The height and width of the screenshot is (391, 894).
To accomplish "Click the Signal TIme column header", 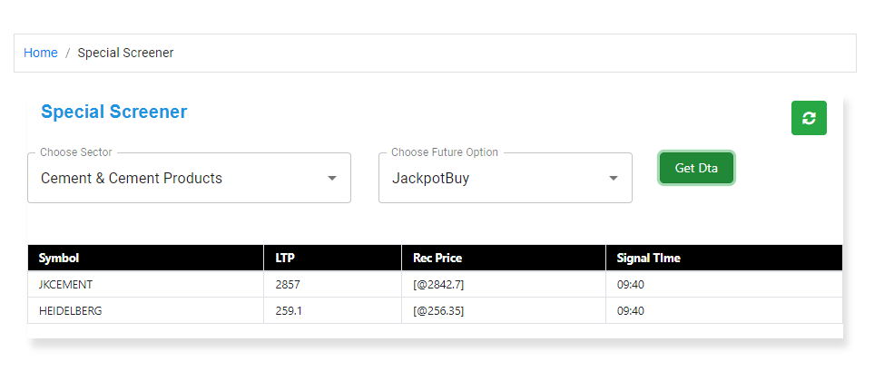I will click(724, 259).
